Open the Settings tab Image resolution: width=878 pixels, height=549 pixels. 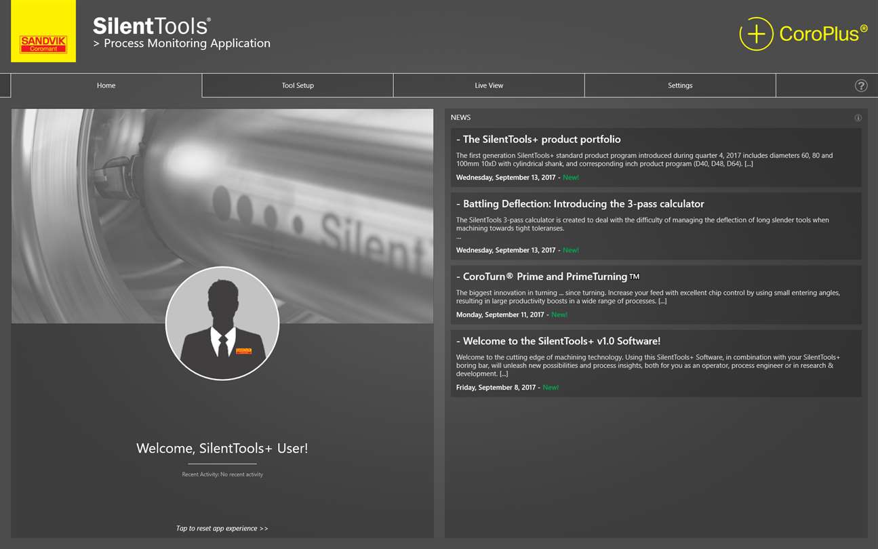(680, 85)
